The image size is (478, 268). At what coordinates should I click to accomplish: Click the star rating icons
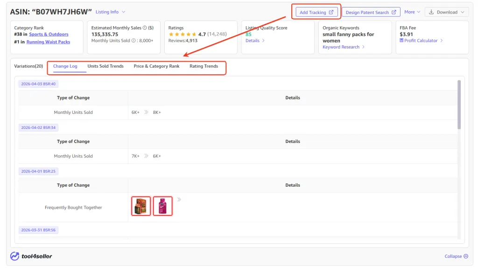[x=183, y=34]
